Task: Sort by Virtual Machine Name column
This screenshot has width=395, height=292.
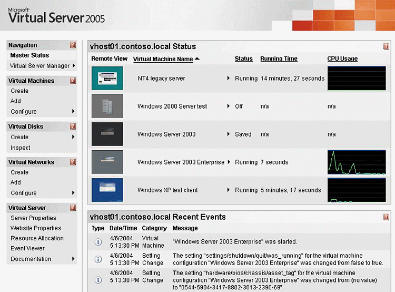Action: coord(163,59)
